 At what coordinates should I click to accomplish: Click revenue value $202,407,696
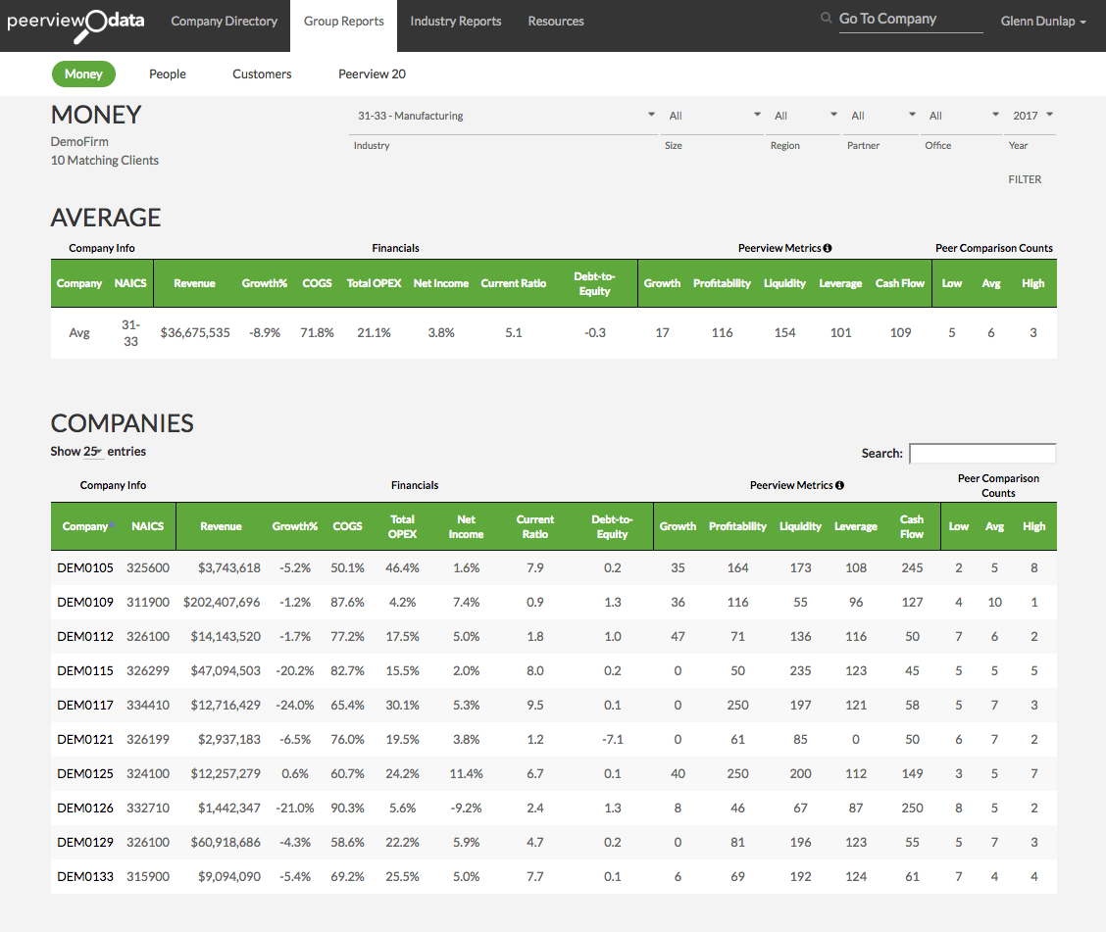222,602
